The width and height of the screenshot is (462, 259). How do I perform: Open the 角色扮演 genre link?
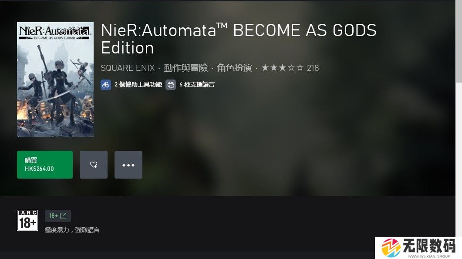coord(235,68)
